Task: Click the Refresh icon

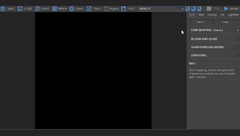Action: 54,9
